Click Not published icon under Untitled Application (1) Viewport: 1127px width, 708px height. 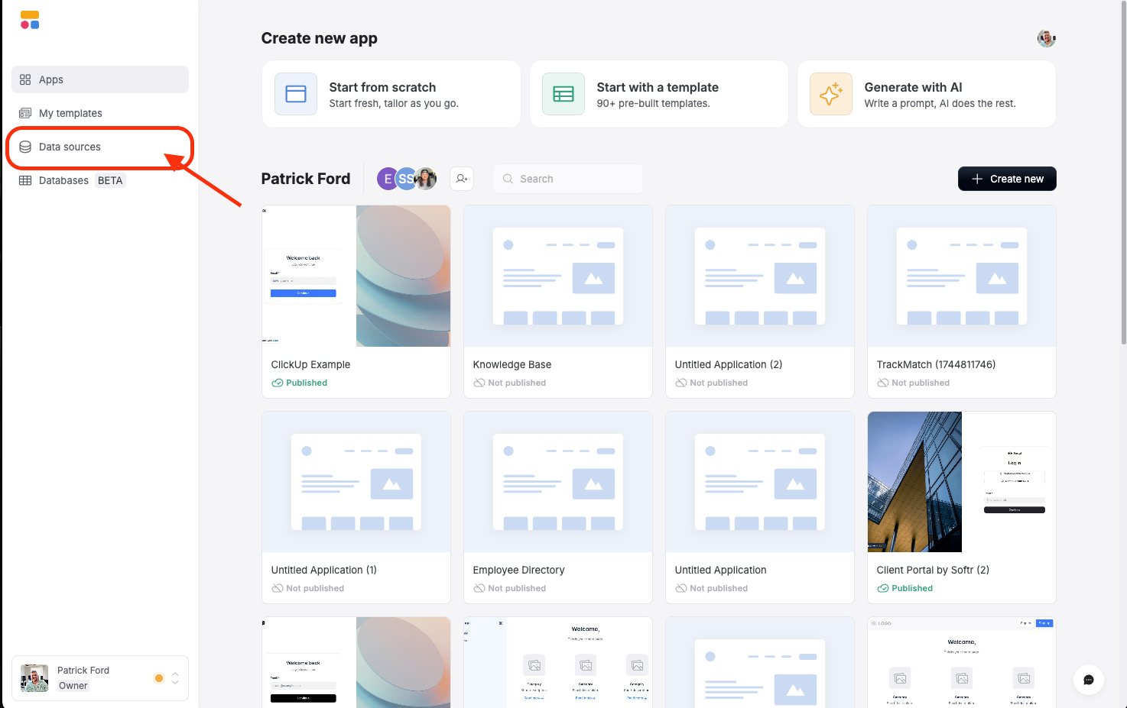pyautogui.click(x=278, y=588)
